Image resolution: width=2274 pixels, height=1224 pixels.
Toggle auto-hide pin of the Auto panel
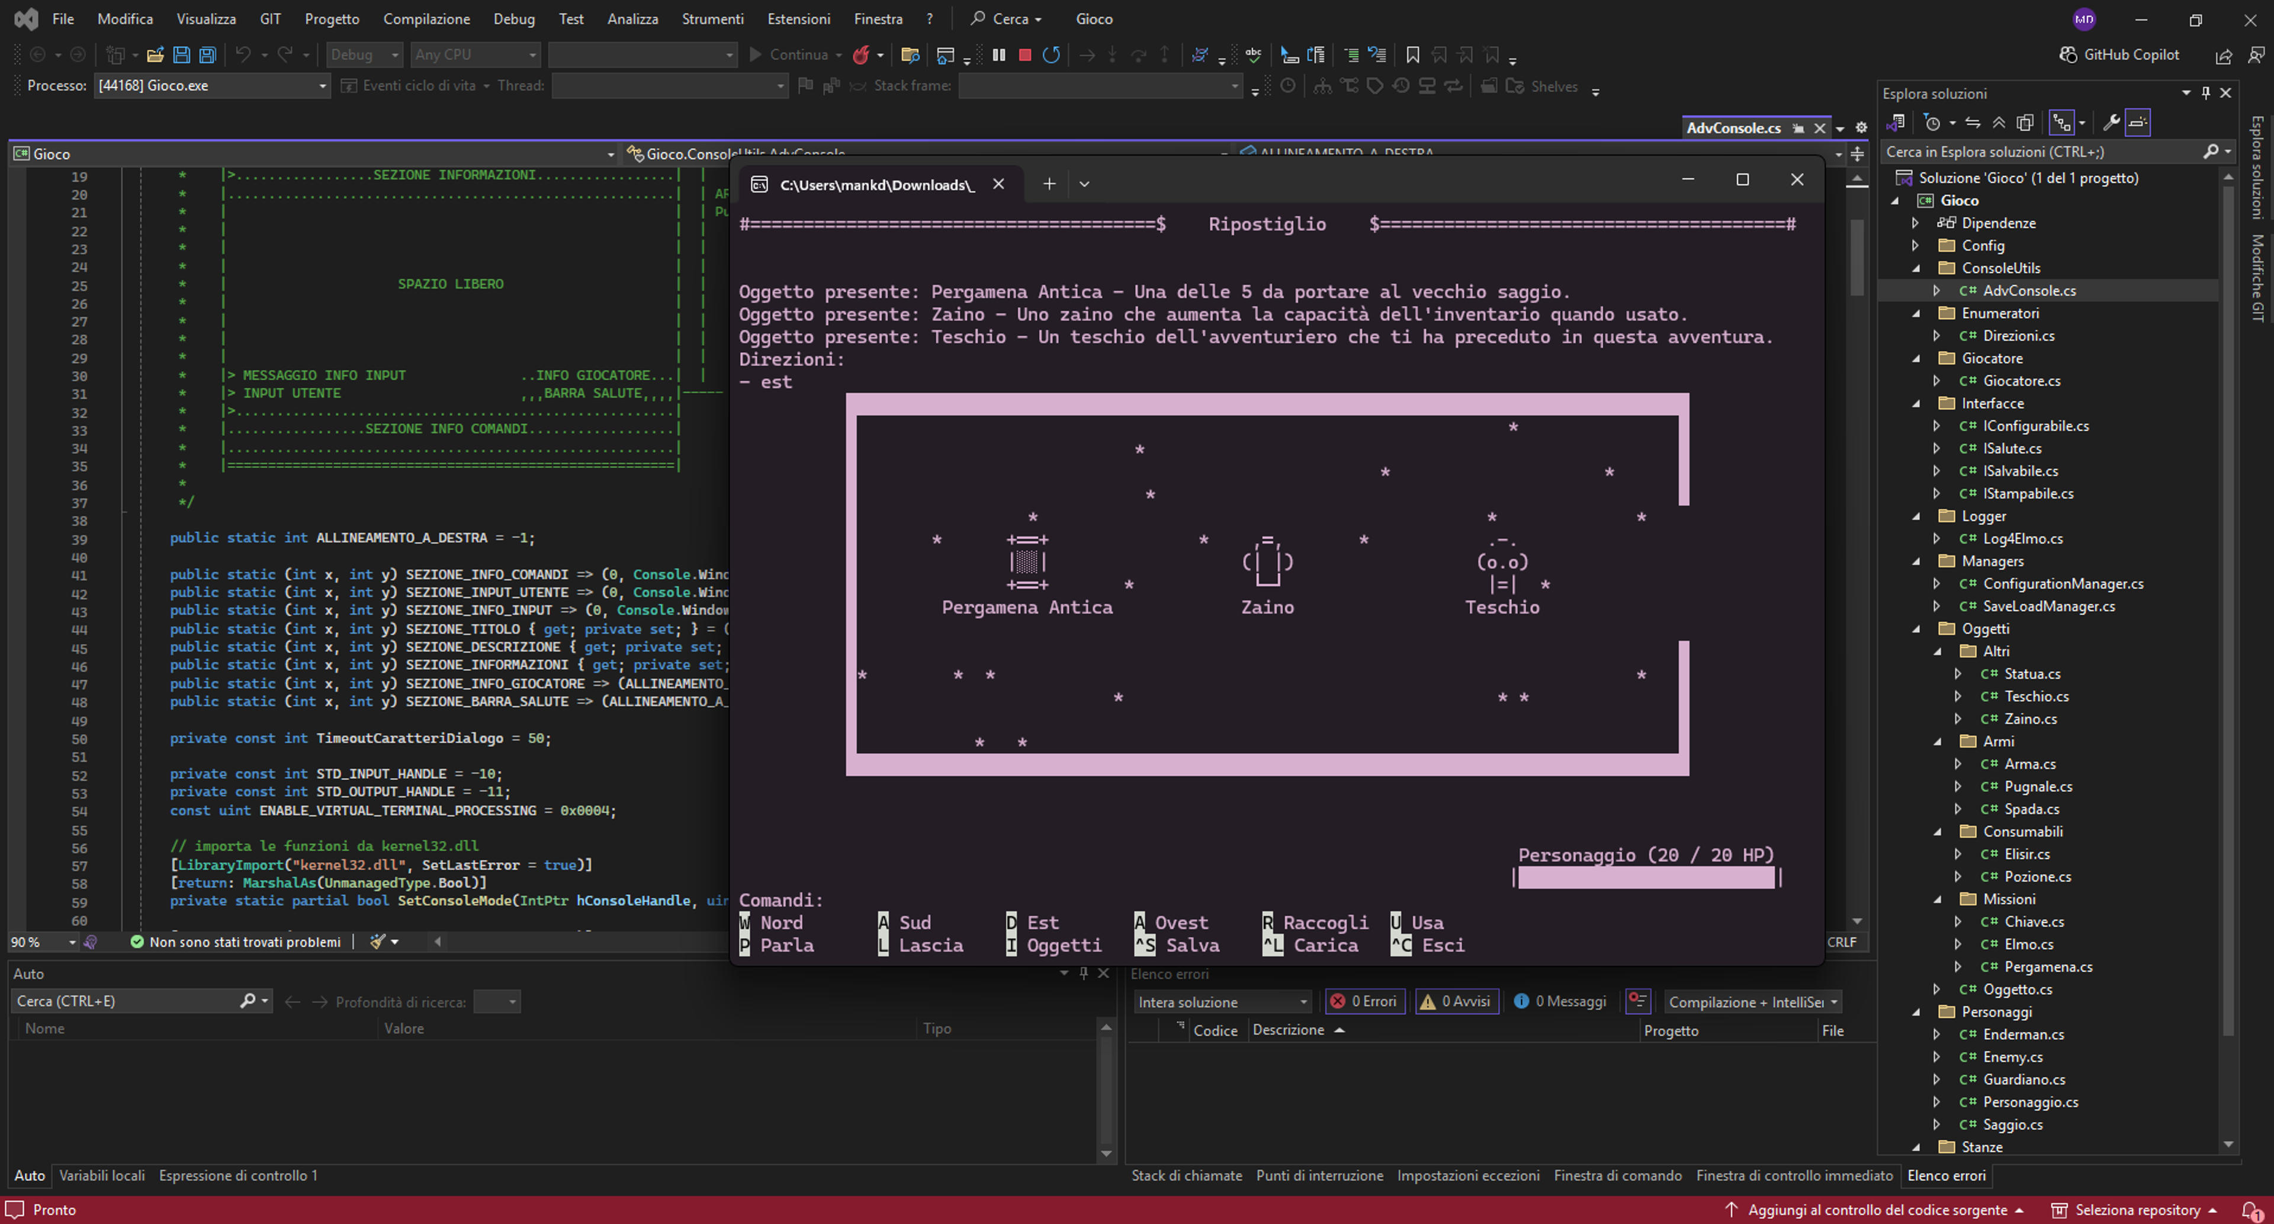tap(1083, 974)
